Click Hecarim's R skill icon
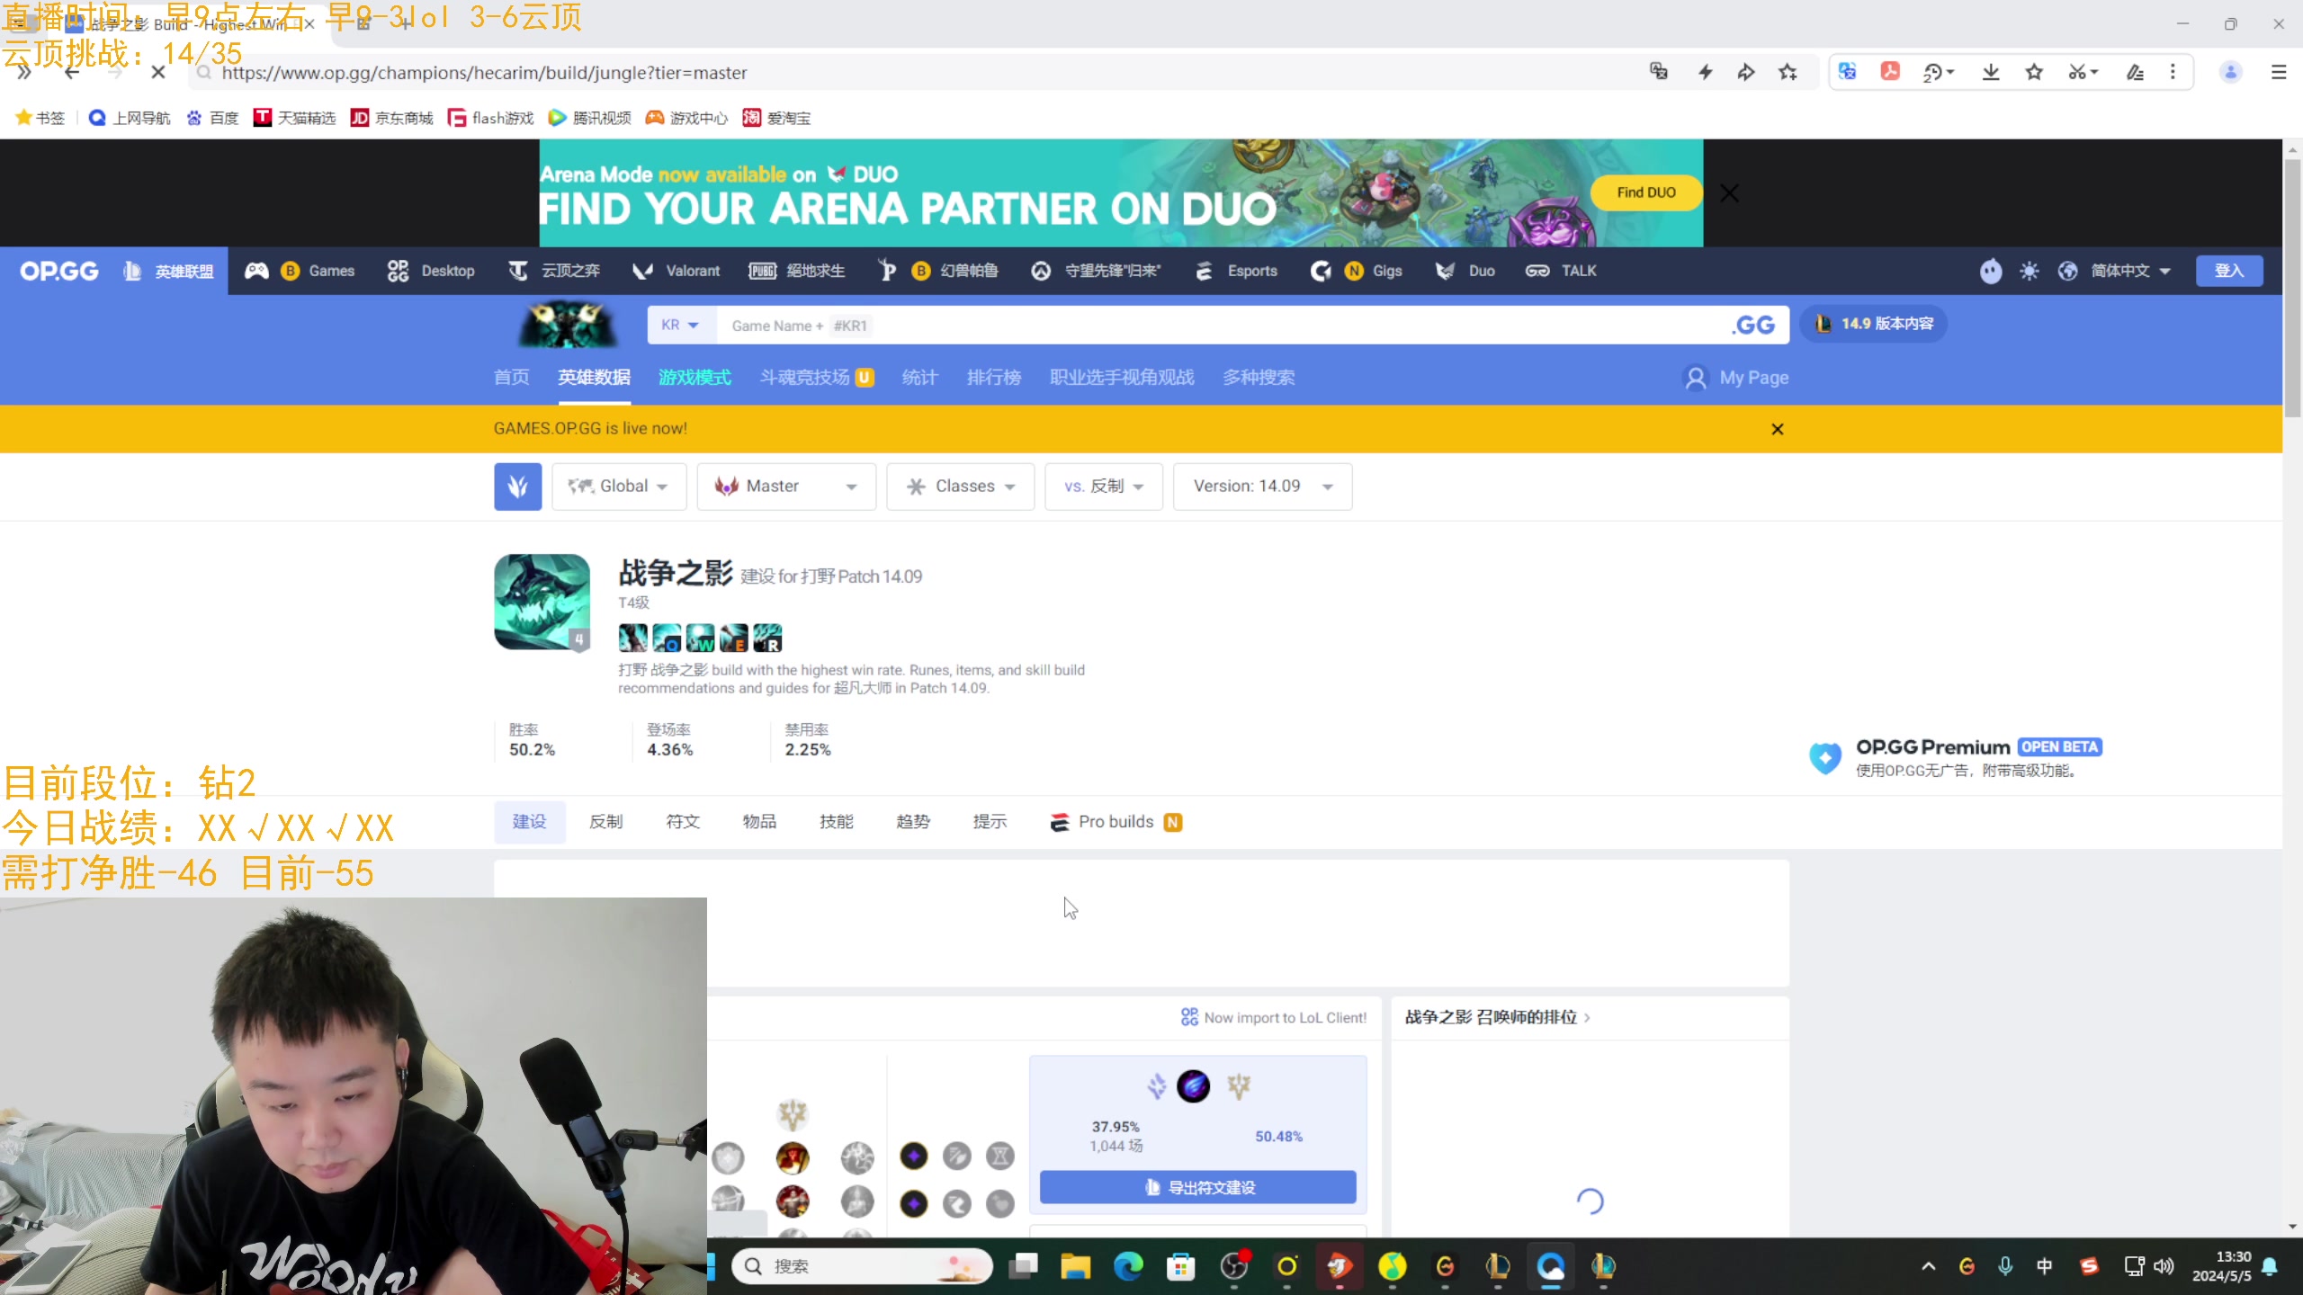Viewport: 2303px width, 1295px height. click(767, 638)
